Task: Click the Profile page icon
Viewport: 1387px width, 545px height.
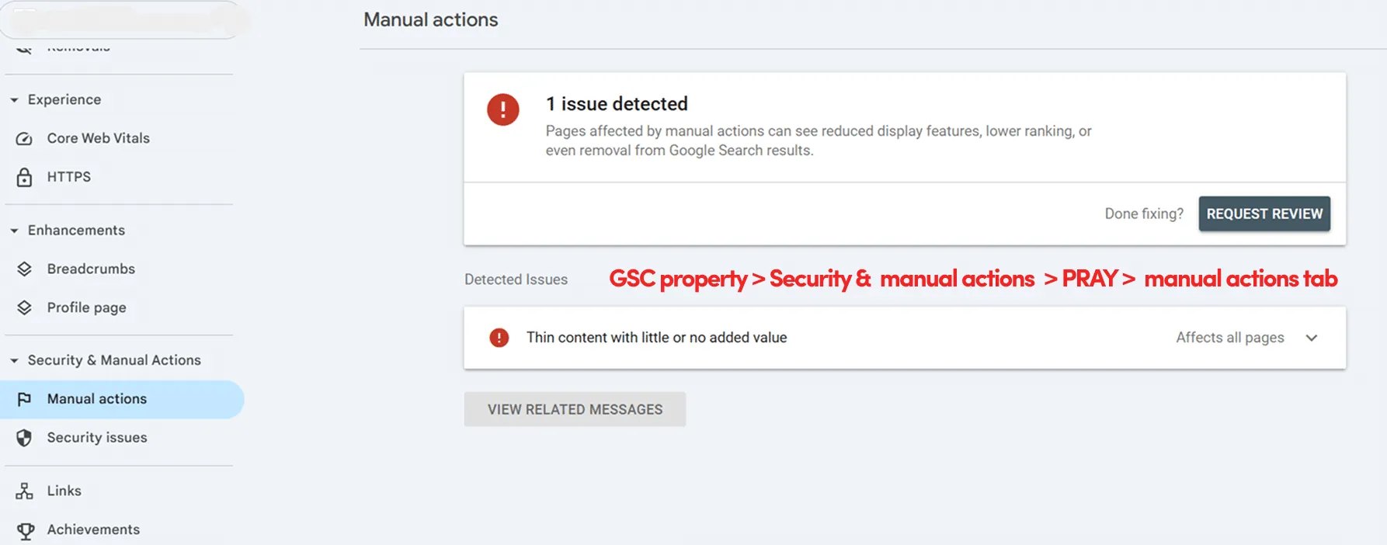Action: [x=25, y=307]
